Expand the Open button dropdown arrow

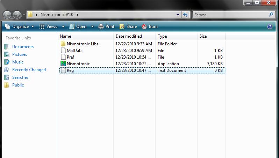click(x=92, y=27)
